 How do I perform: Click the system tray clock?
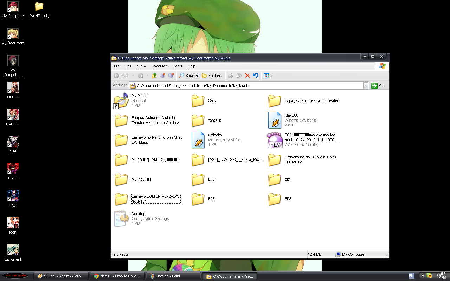tap(441, 276)
